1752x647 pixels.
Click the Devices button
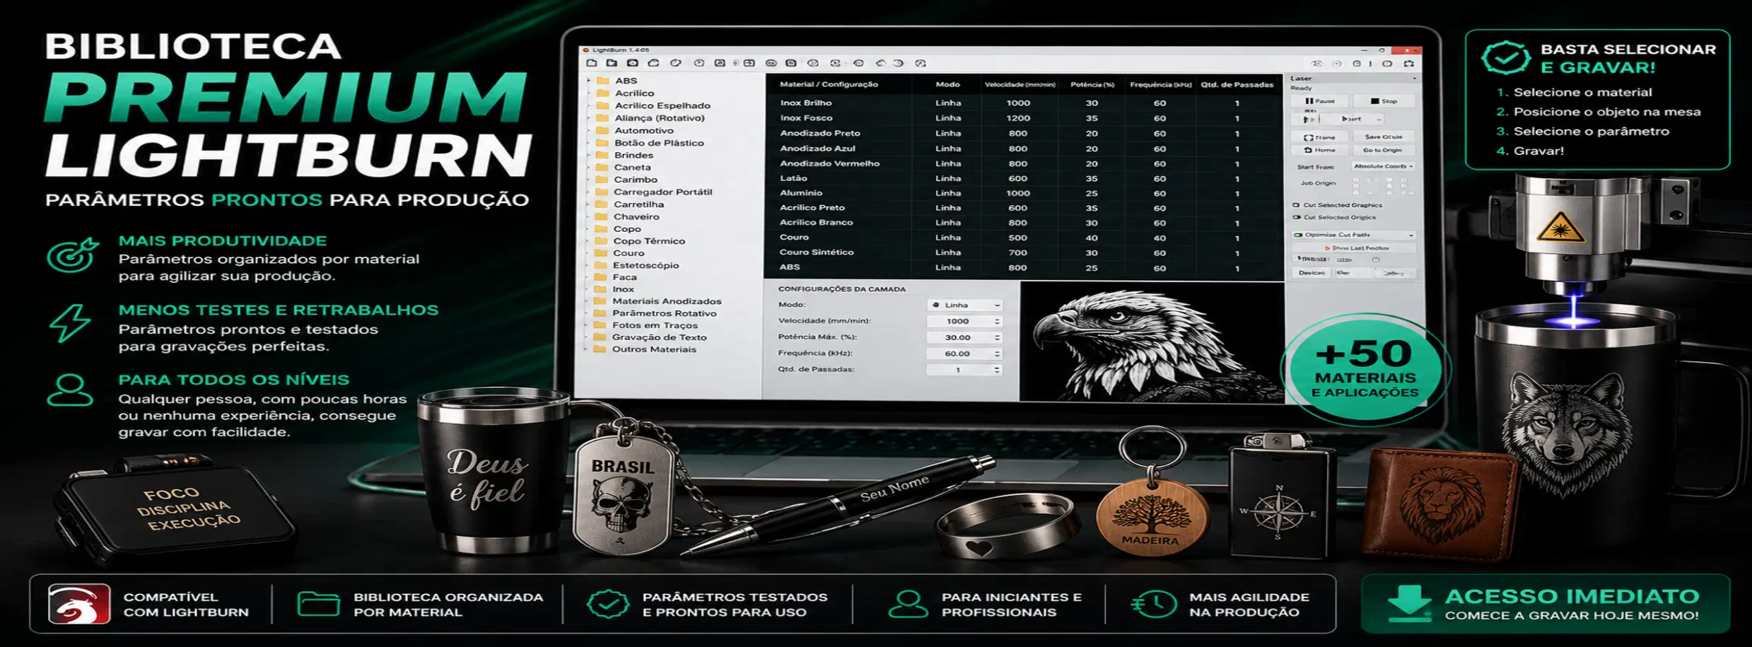(1312, 273)
